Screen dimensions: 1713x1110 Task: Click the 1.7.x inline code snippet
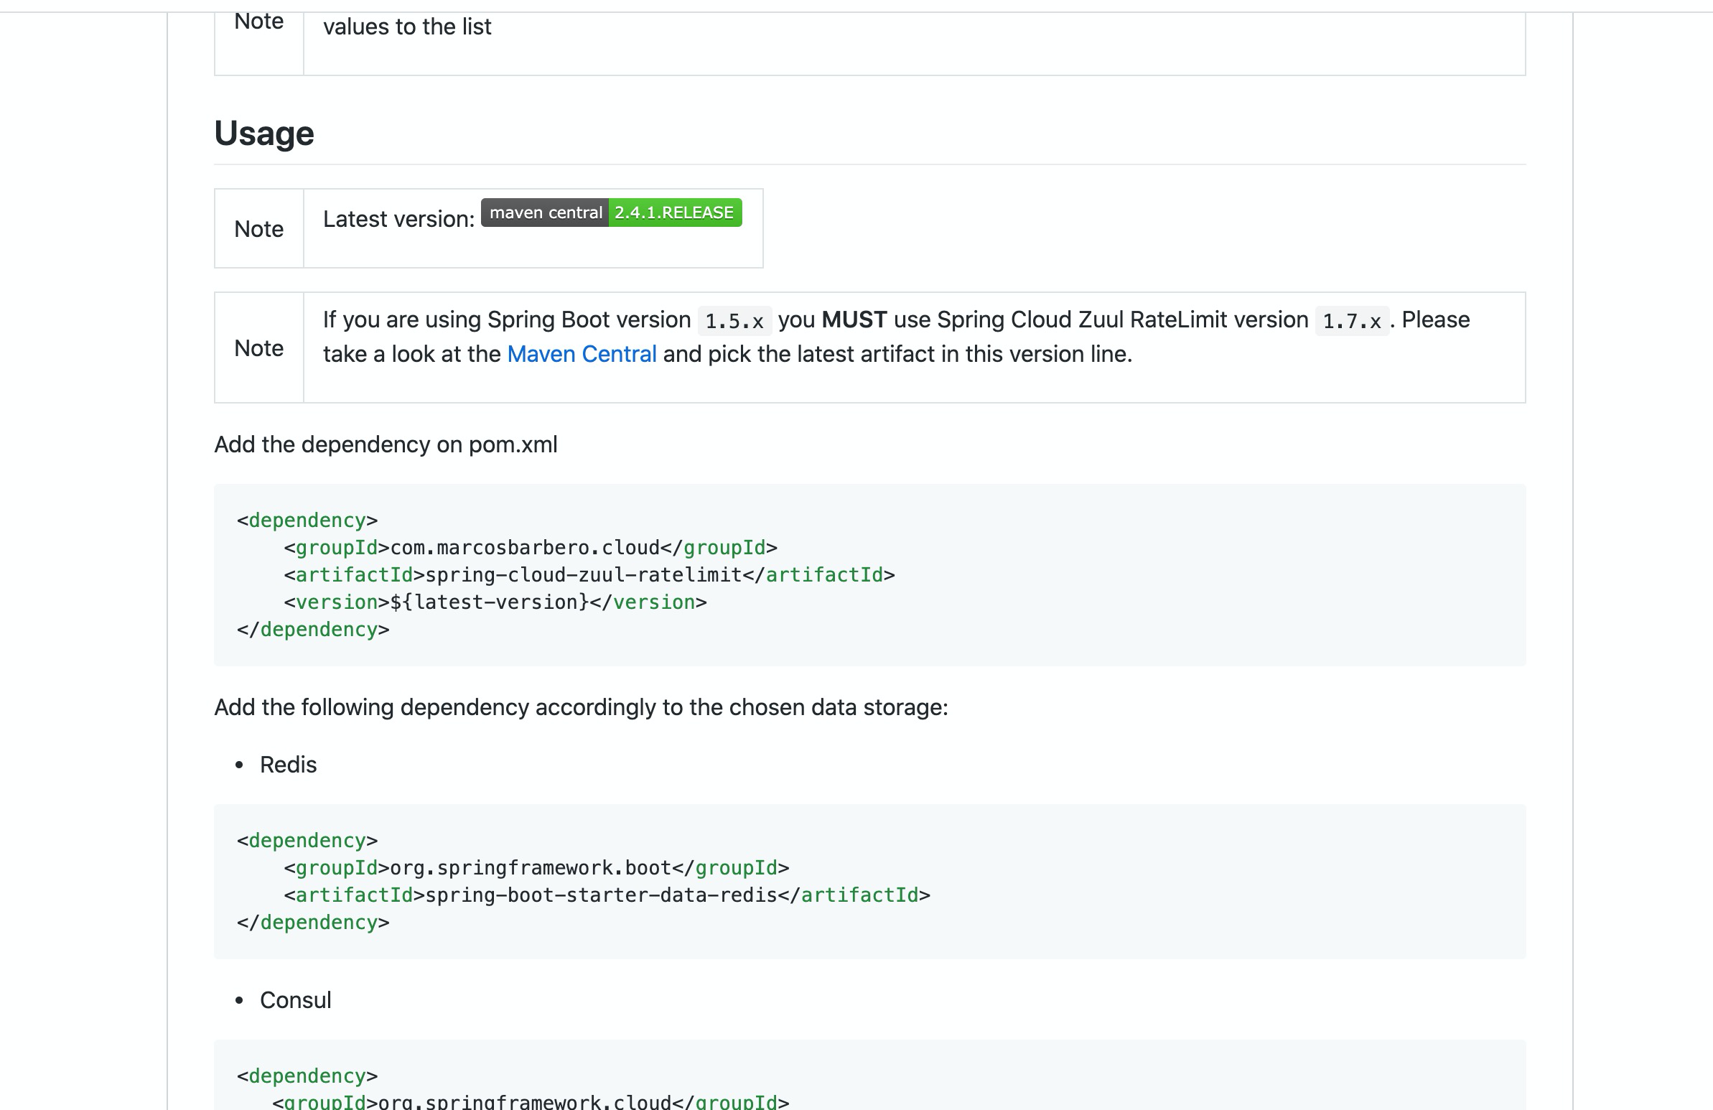point(1352,321)
